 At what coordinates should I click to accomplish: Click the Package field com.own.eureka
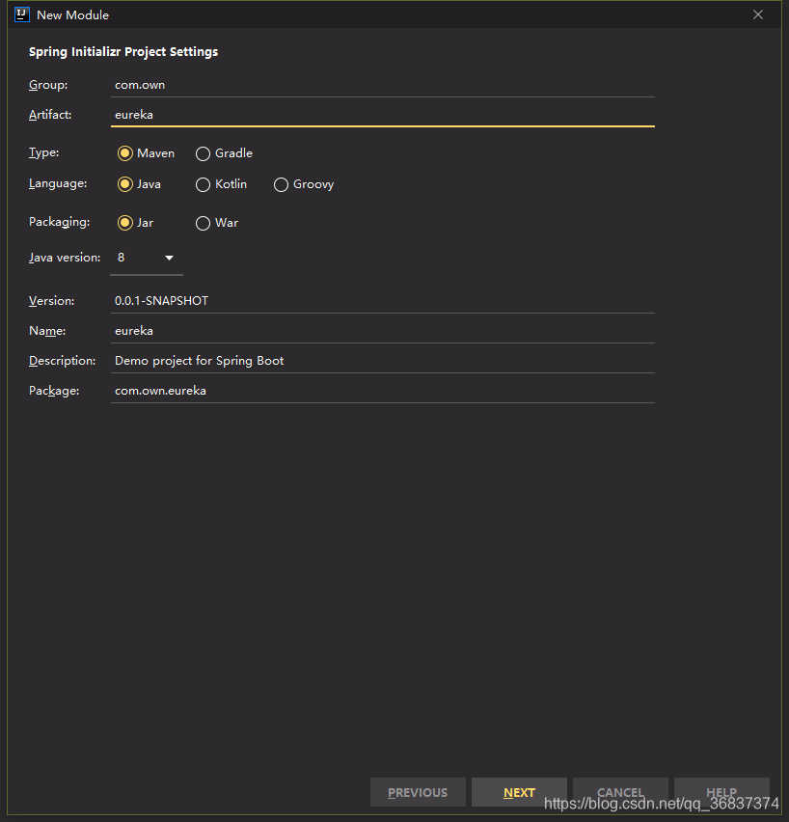tap(383, 391)
